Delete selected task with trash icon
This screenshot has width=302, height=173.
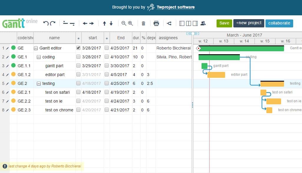tap(143, 23)
